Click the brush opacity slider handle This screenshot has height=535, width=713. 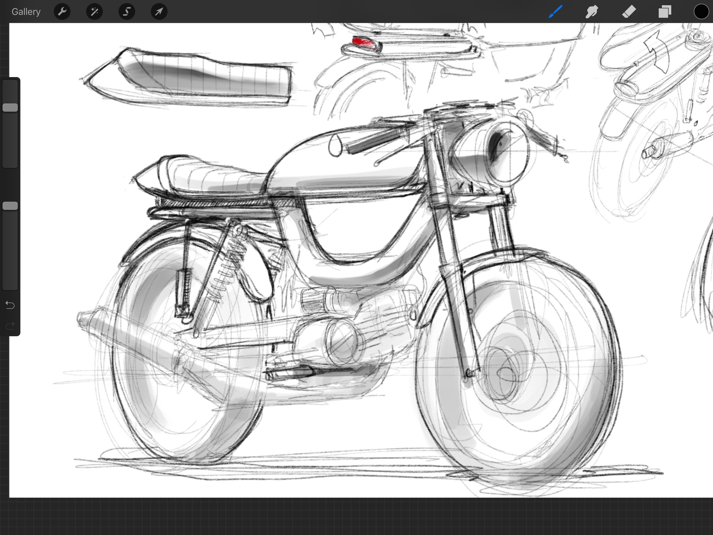coord(10,206)
